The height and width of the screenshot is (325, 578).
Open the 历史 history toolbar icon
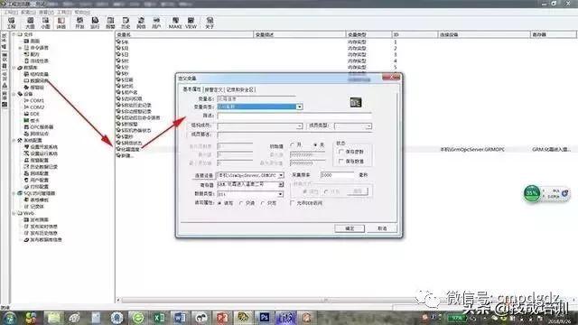coord(126,23)
